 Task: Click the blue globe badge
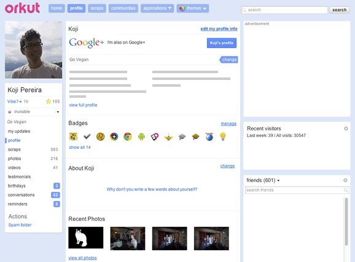209,137
